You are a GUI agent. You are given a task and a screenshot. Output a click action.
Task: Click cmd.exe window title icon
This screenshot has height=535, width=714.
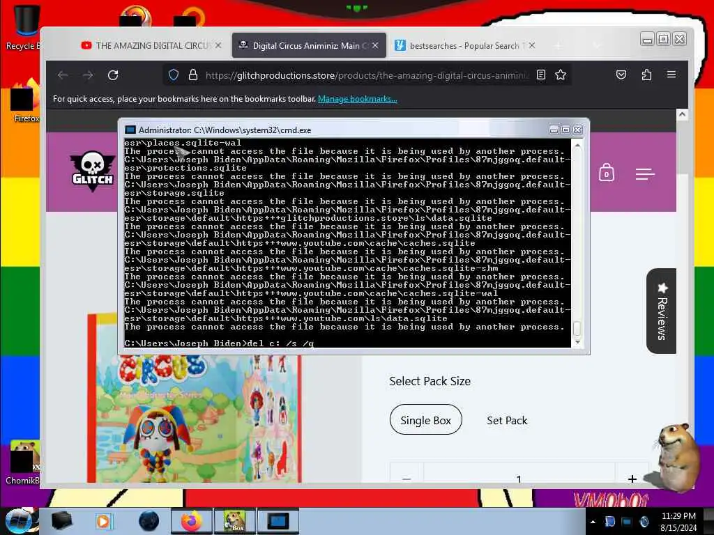(x=130, y=130)
